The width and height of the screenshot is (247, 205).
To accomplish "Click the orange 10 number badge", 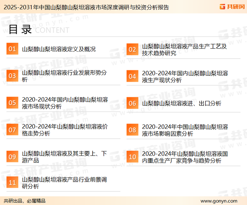I will click(x=132, y=157).
